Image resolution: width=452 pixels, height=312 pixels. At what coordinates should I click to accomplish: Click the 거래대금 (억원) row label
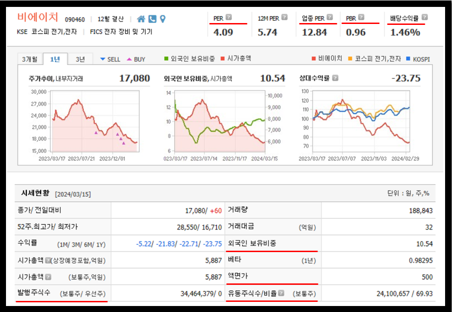(272, 227)
